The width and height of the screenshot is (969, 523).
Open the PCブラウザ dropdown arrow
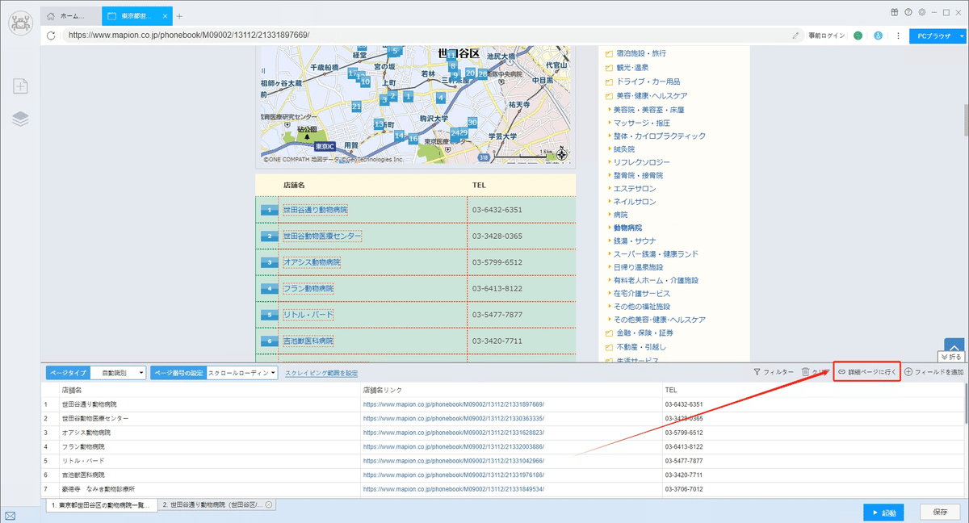(962, 36)
